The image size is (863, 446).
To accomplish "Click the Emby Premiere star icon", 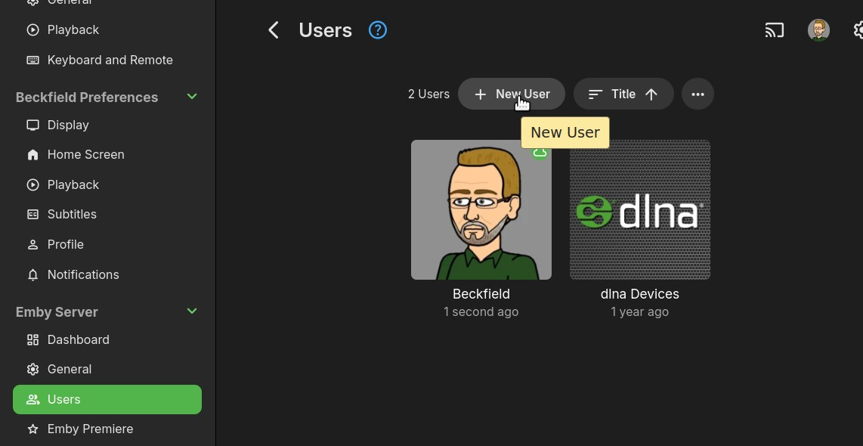I will [x=33, y=429].
